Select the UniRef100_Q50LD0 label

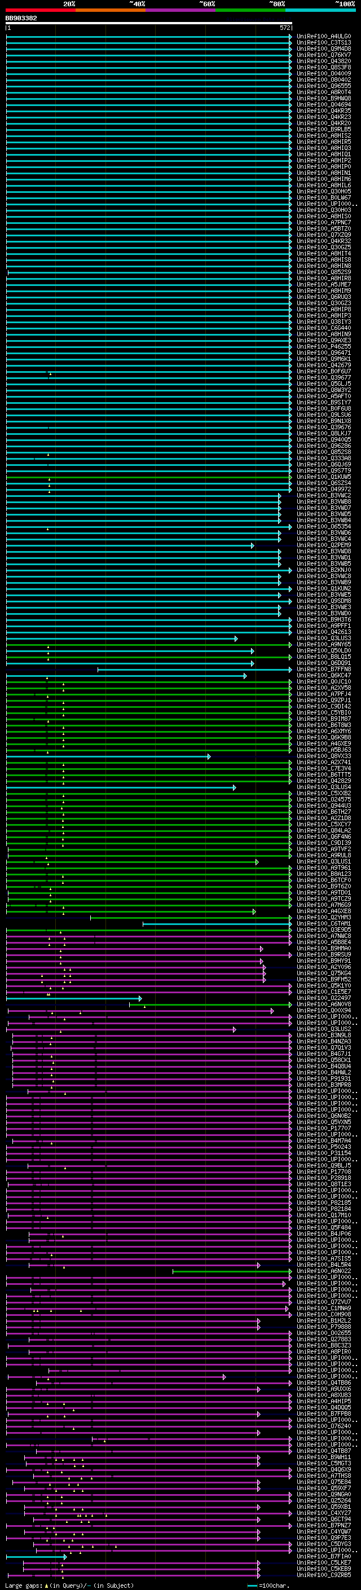(x=323, y=650)
